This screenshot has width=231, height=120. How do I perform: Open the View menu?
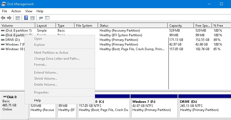coord(29,11)
